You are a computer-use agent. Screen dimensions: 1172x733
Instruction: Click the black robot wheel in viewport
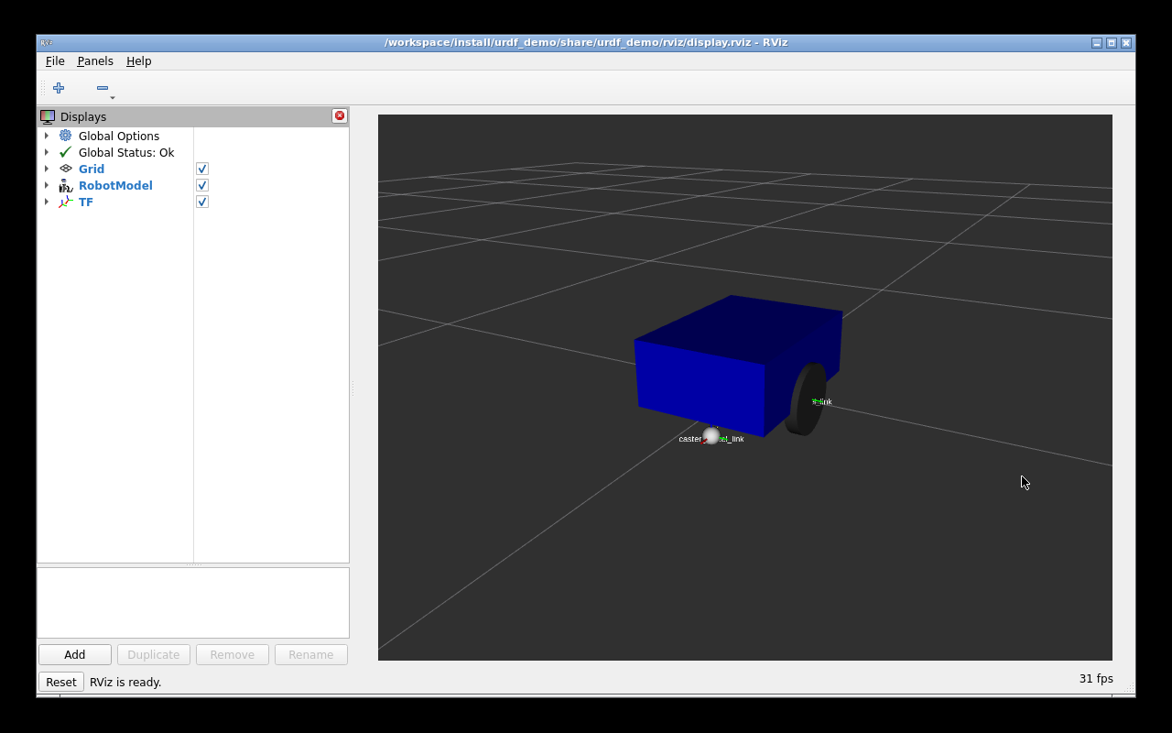807,399
